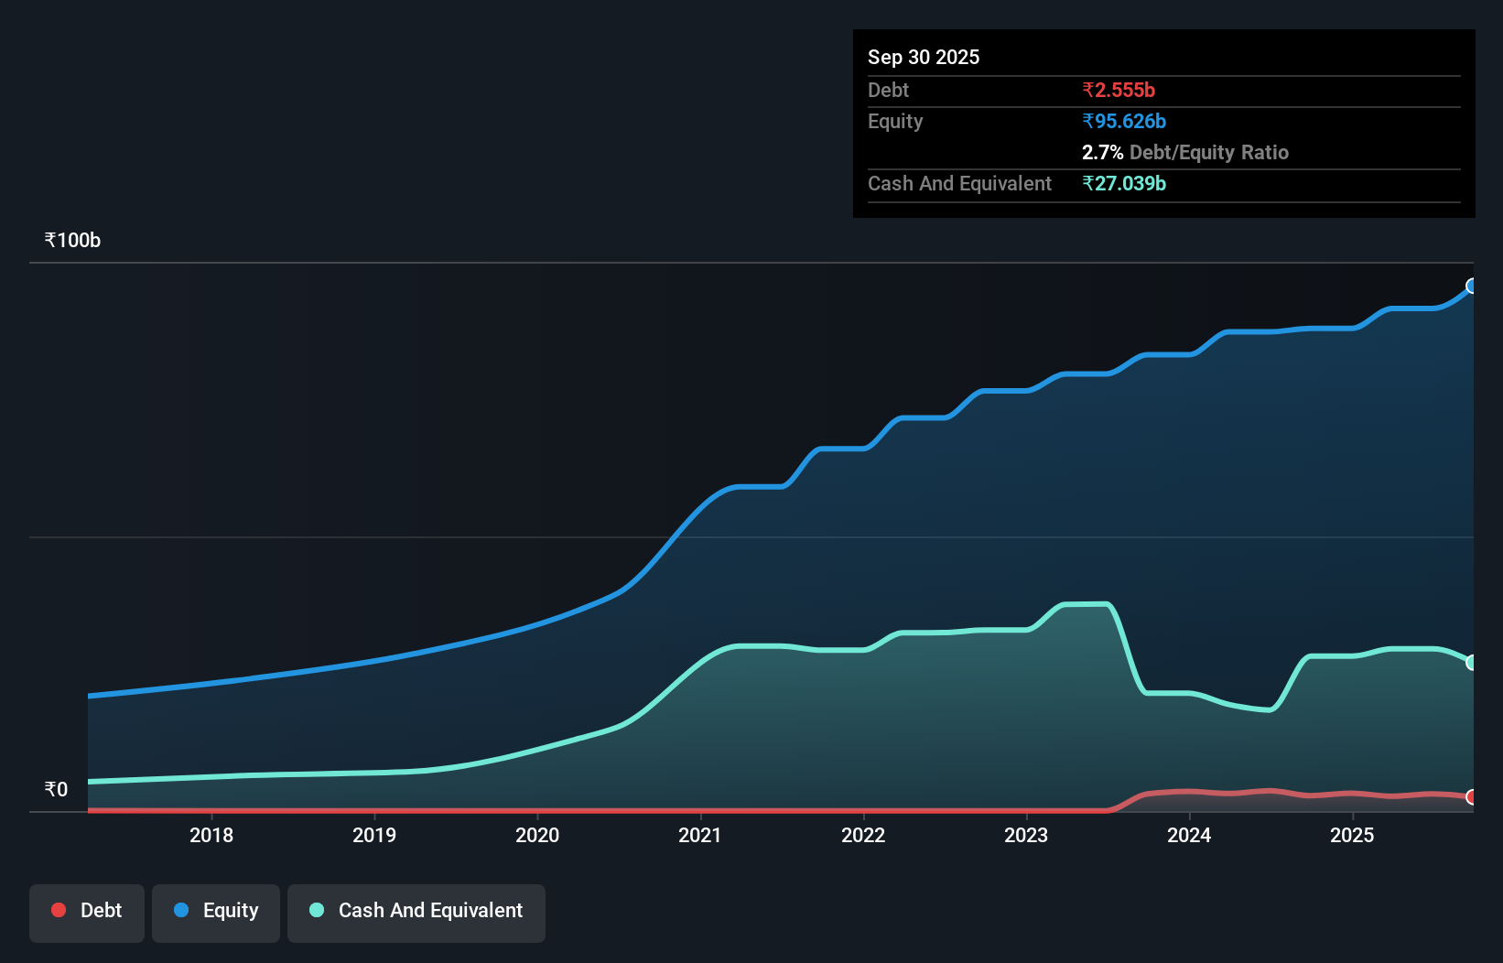The height and width of the screenshot is (963, 1503).
Task: Click the ₹95.626b Equity value link
Action: (1124, 121)
